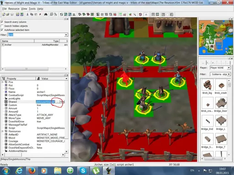This screenshot has width=234, height=175.
Task: Enable Search every column checkbox
Action: (x=2, y=22)
